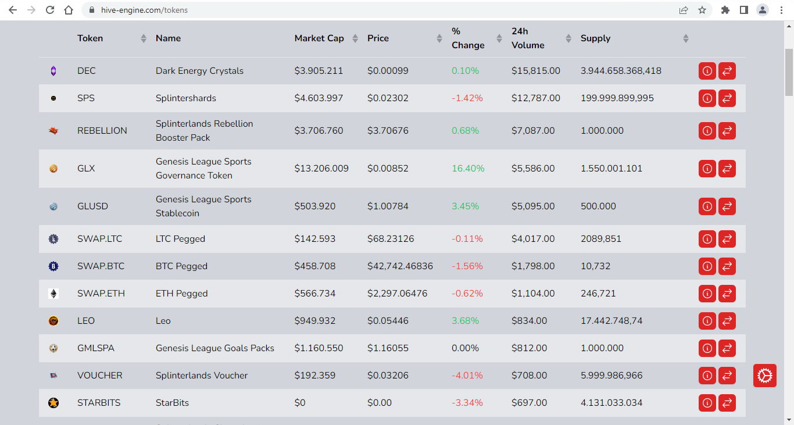Open the browser profile avatar

tap(763, 10)
